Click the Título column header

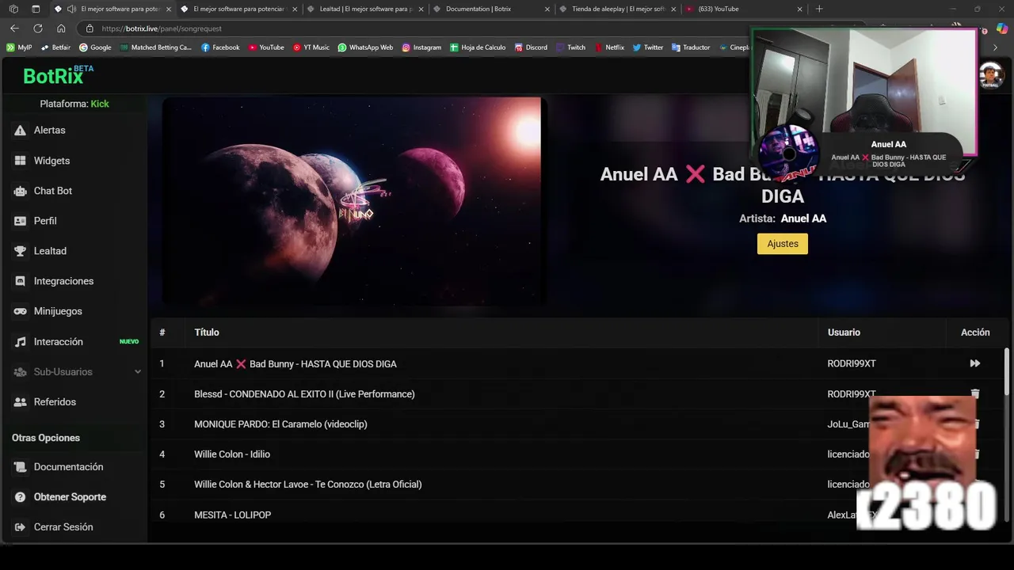pos(207,332)
